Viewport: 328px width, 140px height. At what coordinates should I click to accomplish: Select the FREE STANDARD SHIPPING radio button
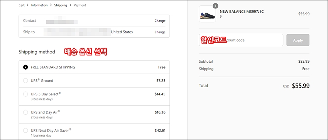pos(25,67)
